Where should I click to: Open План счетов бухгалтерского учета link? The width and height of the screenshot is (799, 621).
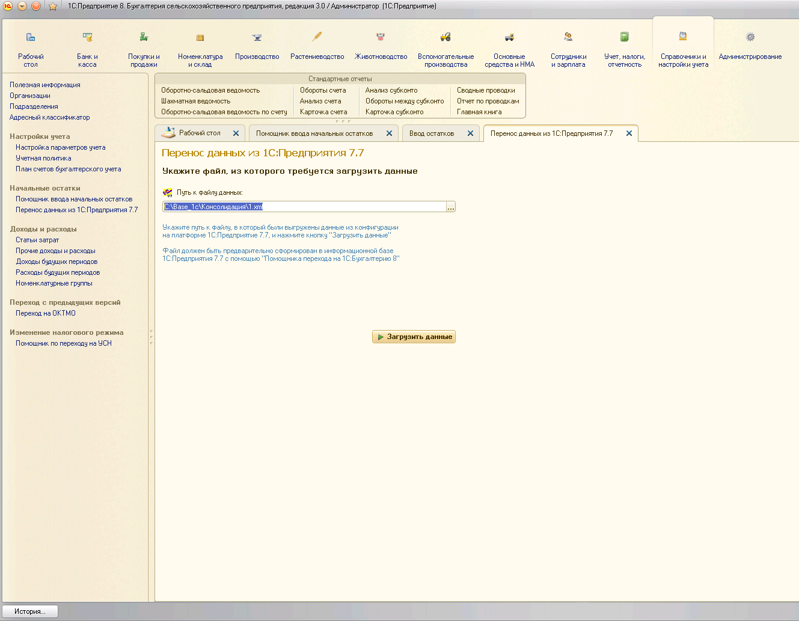click(69, 169)
